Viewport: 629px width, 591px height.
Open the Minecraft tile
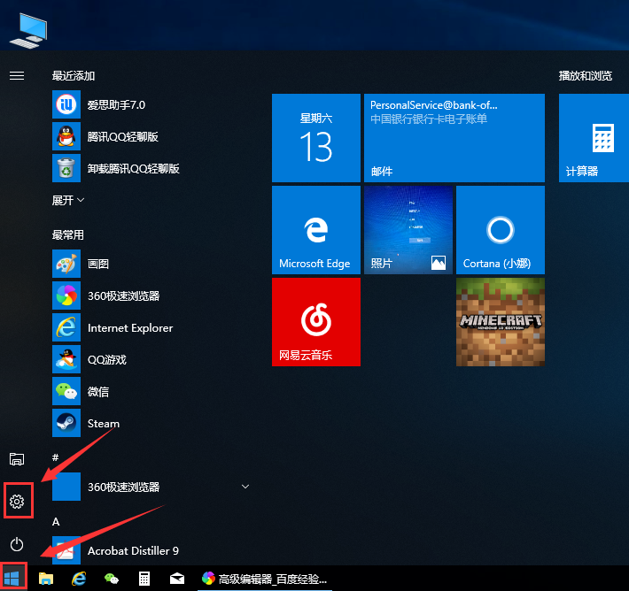[x=500, y=322]
